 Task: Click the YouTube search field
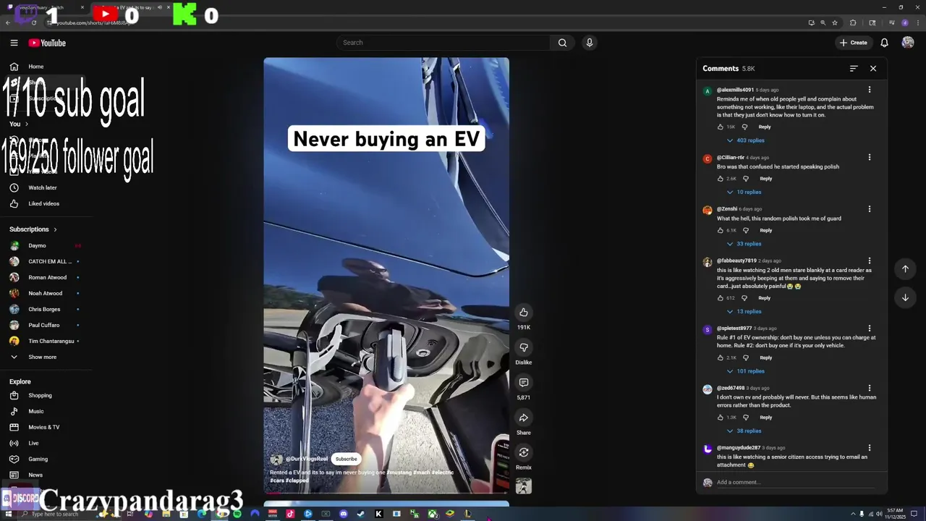coord(443,43)
